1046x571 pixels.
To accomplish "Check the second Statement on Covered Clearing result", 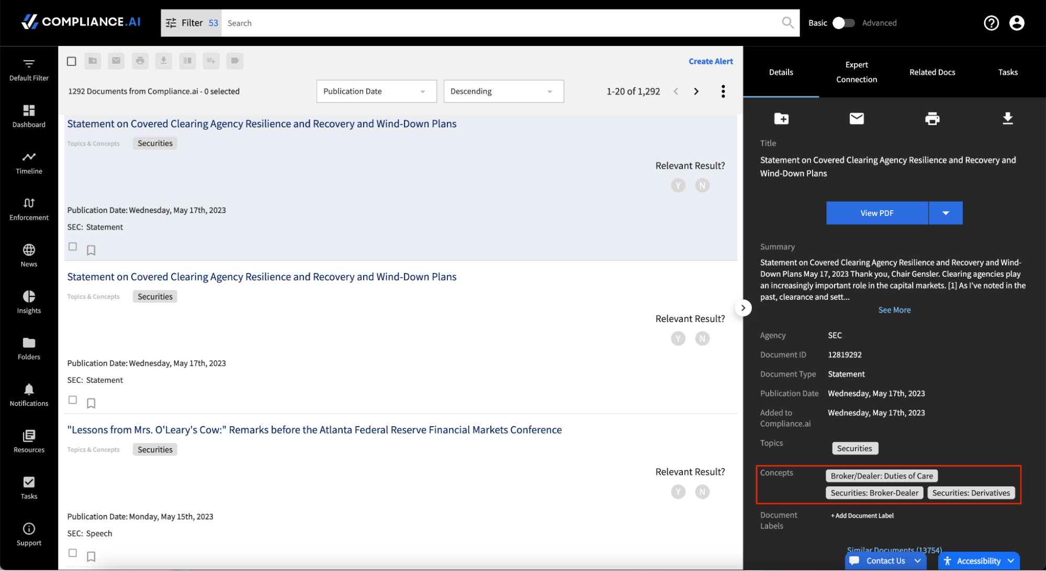I will (x=73, y=399).
